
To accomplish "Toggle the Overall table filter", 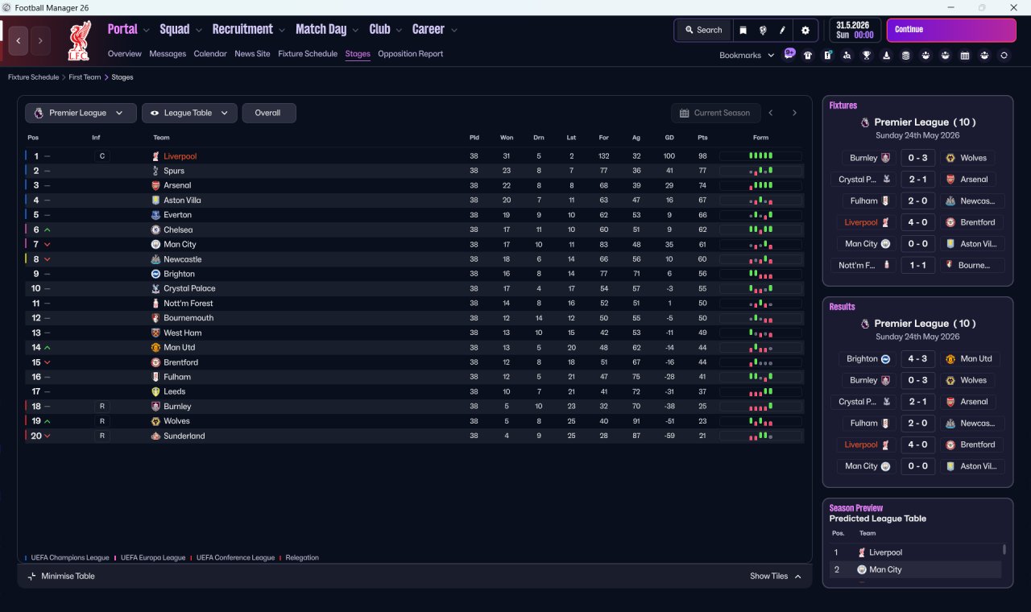I will (268, 113).
